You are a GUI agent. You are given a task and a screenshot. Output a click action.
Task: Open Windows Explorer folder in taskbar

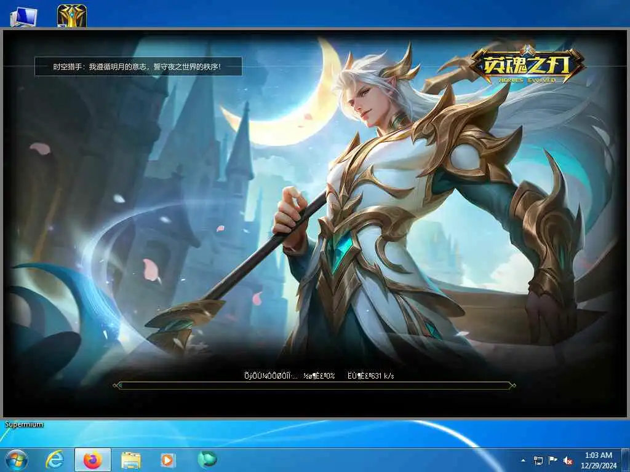pyautogui.click(x=131, y=460)
